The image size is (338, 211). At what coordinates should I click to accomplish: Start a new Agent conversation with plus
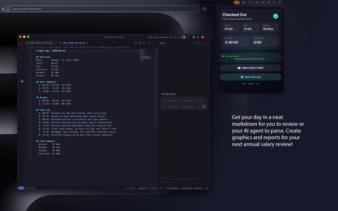(194, 43)
